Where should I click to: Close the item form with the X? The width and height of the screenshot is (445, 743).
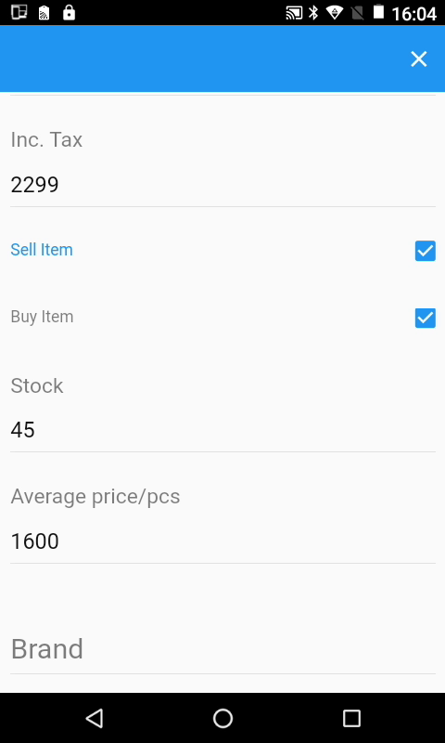point(418,59)
